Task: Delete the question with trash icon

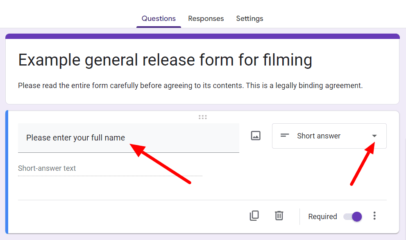Action: (x=279, y=216)
